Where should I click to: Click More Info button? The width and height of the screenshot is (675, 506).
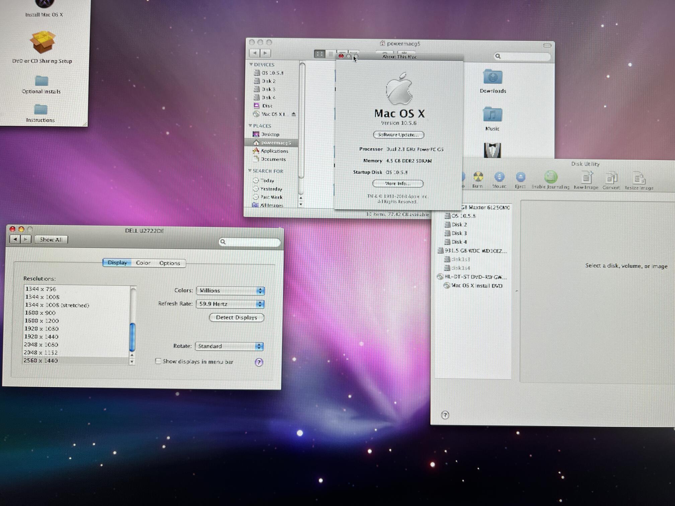[x=398, y=183]
